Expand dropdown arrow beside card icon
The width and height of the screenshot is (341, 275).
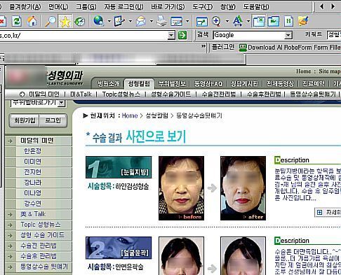pos(187,21)
